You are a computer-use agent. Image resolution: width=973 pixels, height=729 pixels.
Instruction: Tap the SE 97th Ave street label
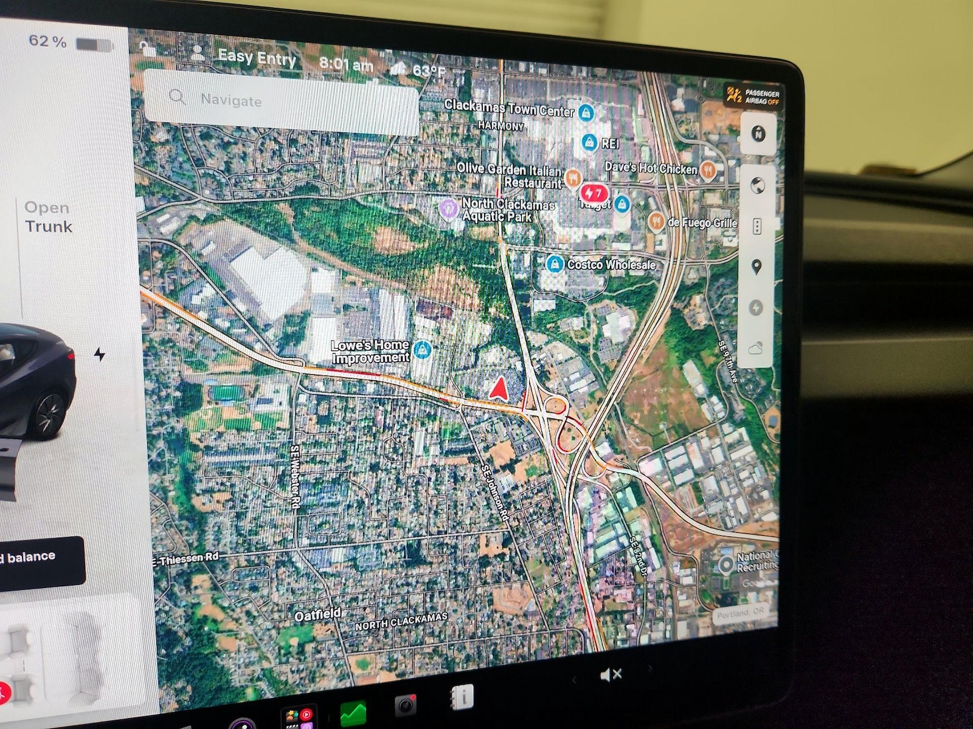[x=727, y=361]
